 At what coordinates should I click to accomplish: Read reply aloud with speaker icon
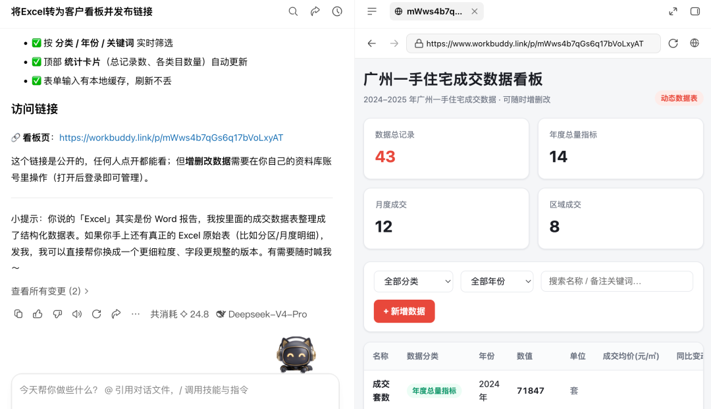tap(77, 314)
